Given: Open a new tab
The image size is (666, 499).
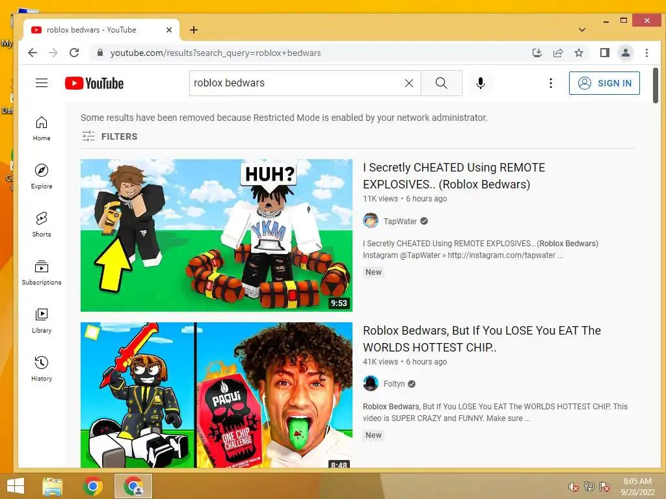Looking at the screenshot, I should (x=194, y=30).
